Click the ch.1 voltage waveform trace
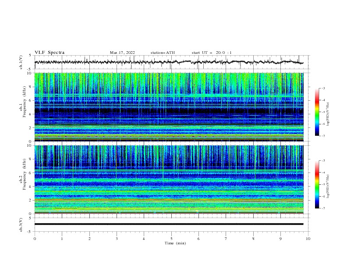Screen dimensions: 347x268 point(169,62)
